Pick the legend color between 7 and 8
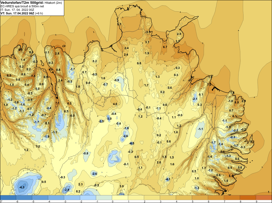 click(232, 198)
